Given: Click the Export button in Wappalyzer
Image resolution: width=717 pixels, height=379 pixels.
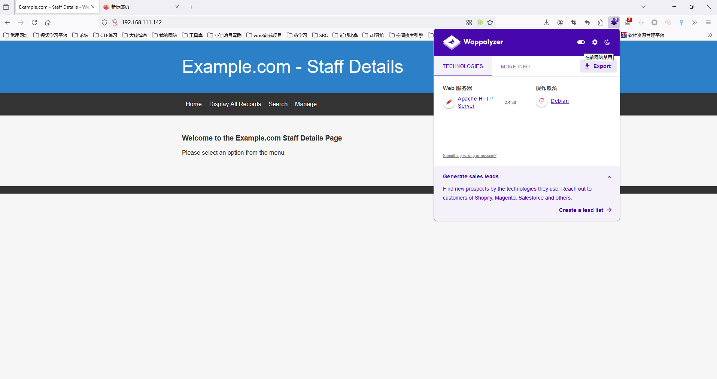Looking at the screenshot, I should [x=598, y=66].
